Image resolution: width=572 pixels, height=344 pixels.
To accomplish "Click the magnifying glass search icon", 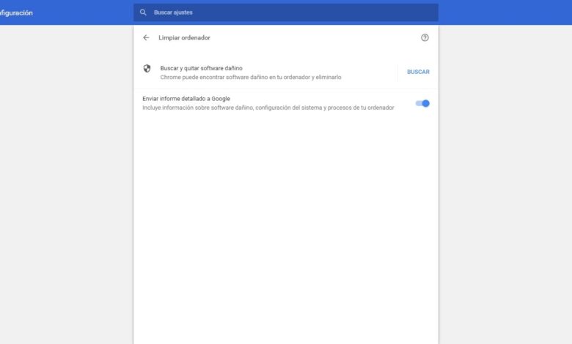I will point(143,12).
